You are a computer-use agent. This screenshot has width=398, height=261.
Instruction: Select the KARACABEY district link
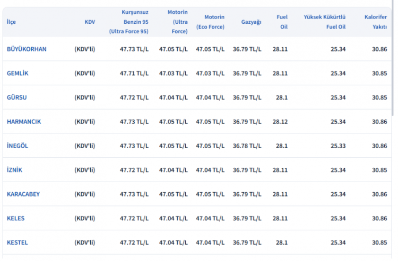coord(23,194)
